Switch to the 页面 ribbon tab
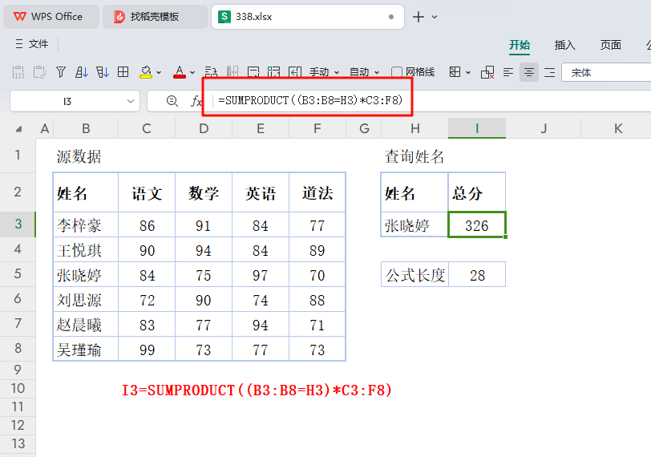This screenshot has width=651, height=457. coord(610,45)
